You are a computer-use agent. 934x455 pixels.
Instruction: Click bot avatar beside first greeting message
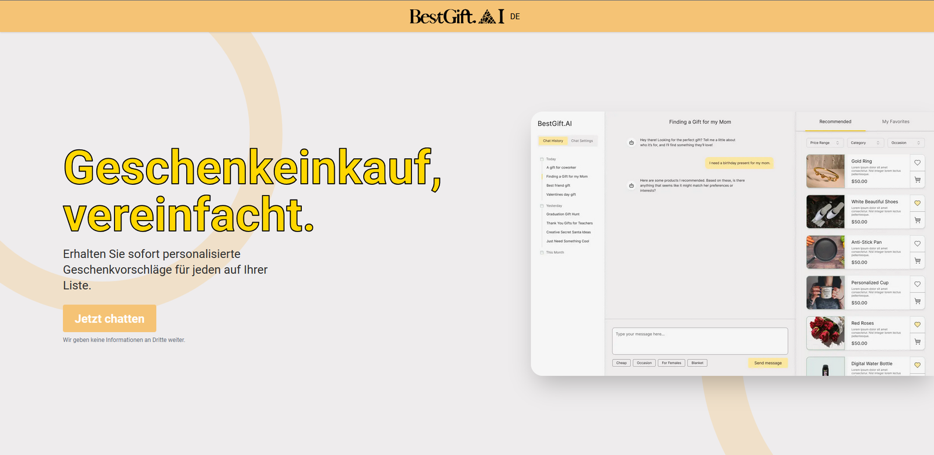pyautogui.click(x=631, y=142)
